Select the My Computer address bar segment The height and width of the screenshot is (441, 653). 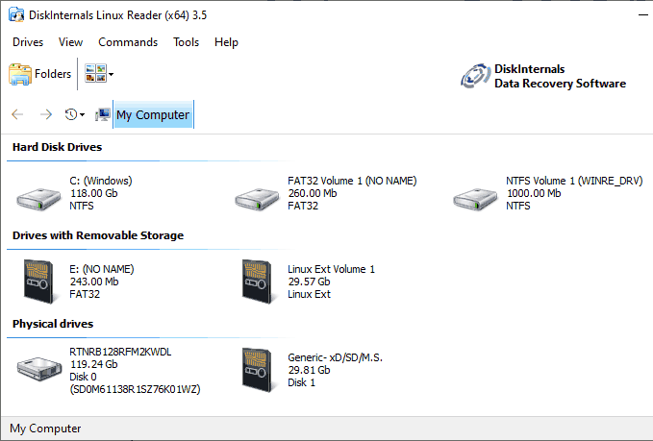[x=153, y=115]
